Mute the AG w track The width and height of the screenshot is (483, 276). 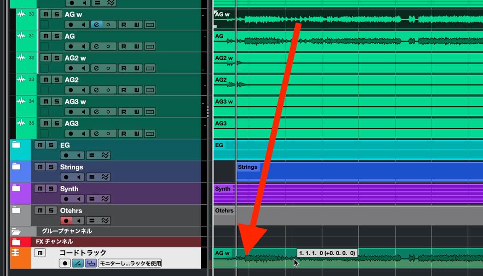click(x=46, y=14)
